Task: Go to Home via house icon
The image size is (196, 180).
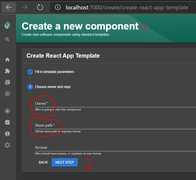Action: [x=7, y=60]
